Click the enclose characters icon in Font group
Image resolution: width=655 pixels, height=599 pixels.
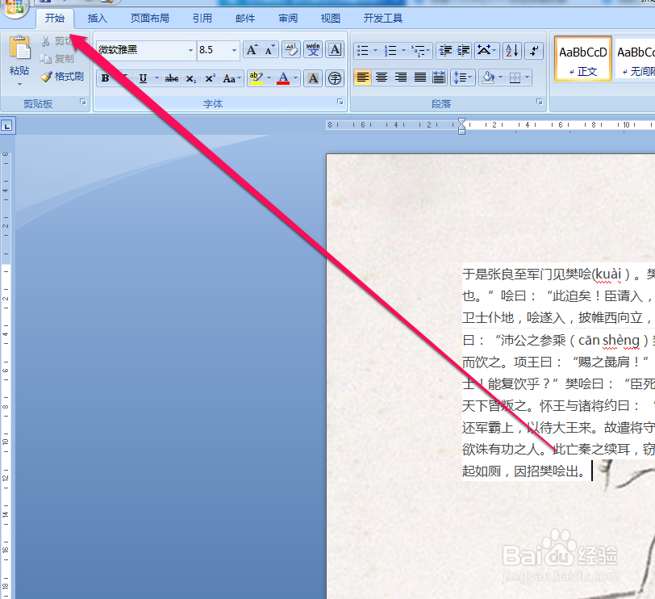[x=335, y=78]
